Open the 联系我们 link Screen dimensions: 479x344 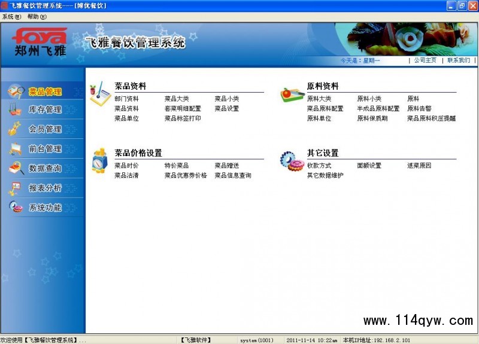(459, 60)
